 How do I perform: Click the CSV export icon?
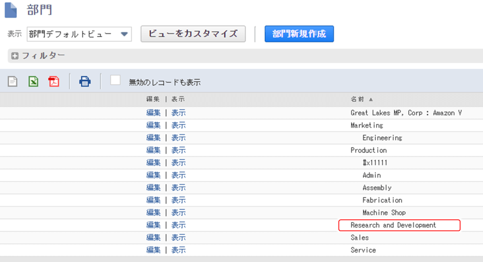[x=13, y=81]
